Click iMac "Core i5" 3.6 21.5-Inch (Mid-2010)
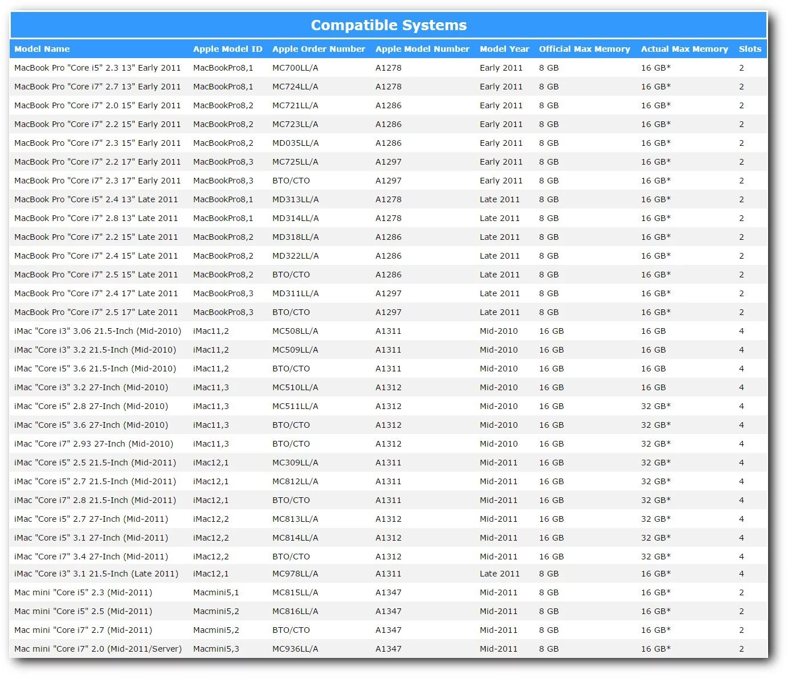Screen dimensions: 792x683 [95, 369]
